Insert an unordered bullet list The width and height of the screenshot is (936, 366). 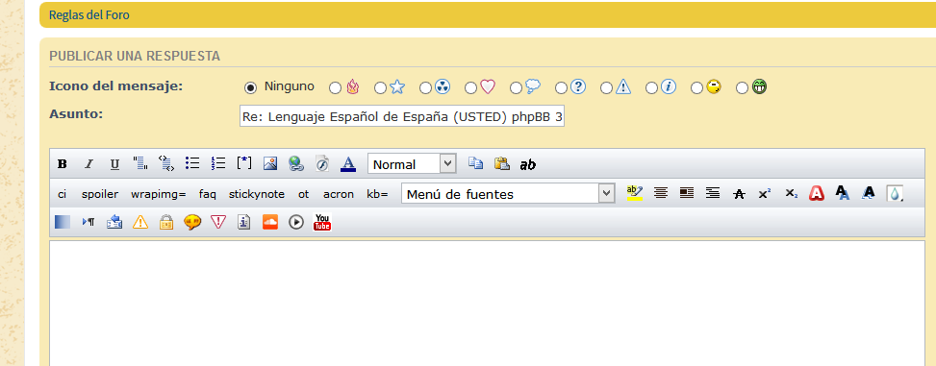(x=192, y=163)
